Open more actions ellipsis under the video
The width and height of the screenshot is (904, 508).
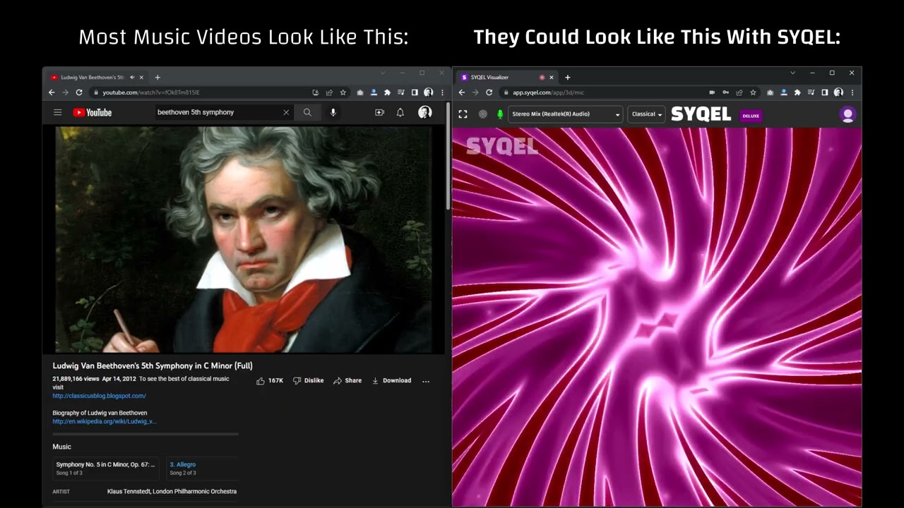[426, 380]
